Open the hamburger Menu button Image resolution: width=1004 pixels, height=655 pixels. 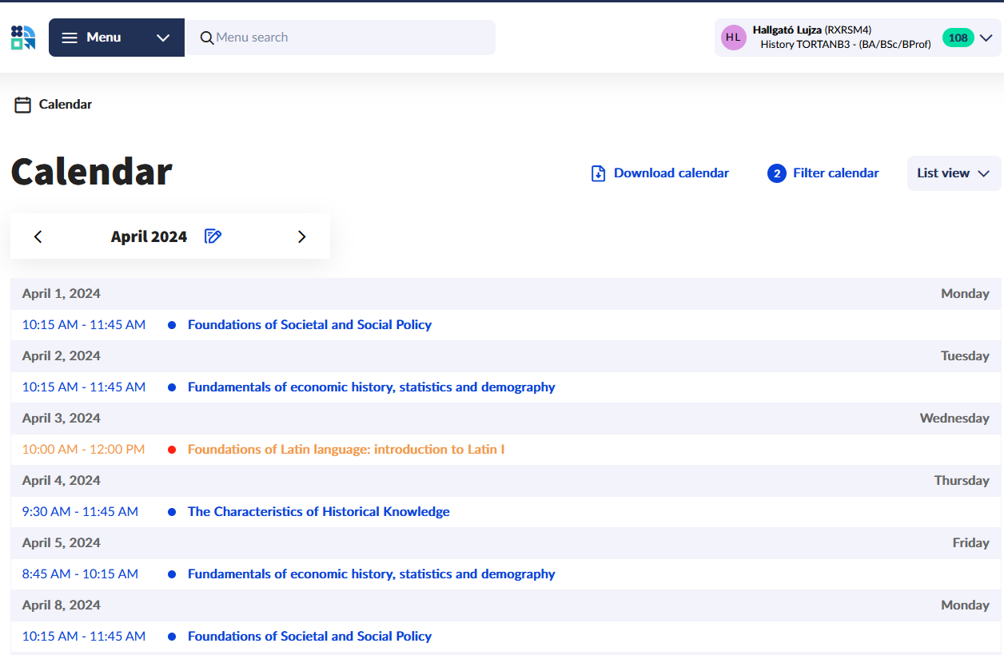click(92, 38)
